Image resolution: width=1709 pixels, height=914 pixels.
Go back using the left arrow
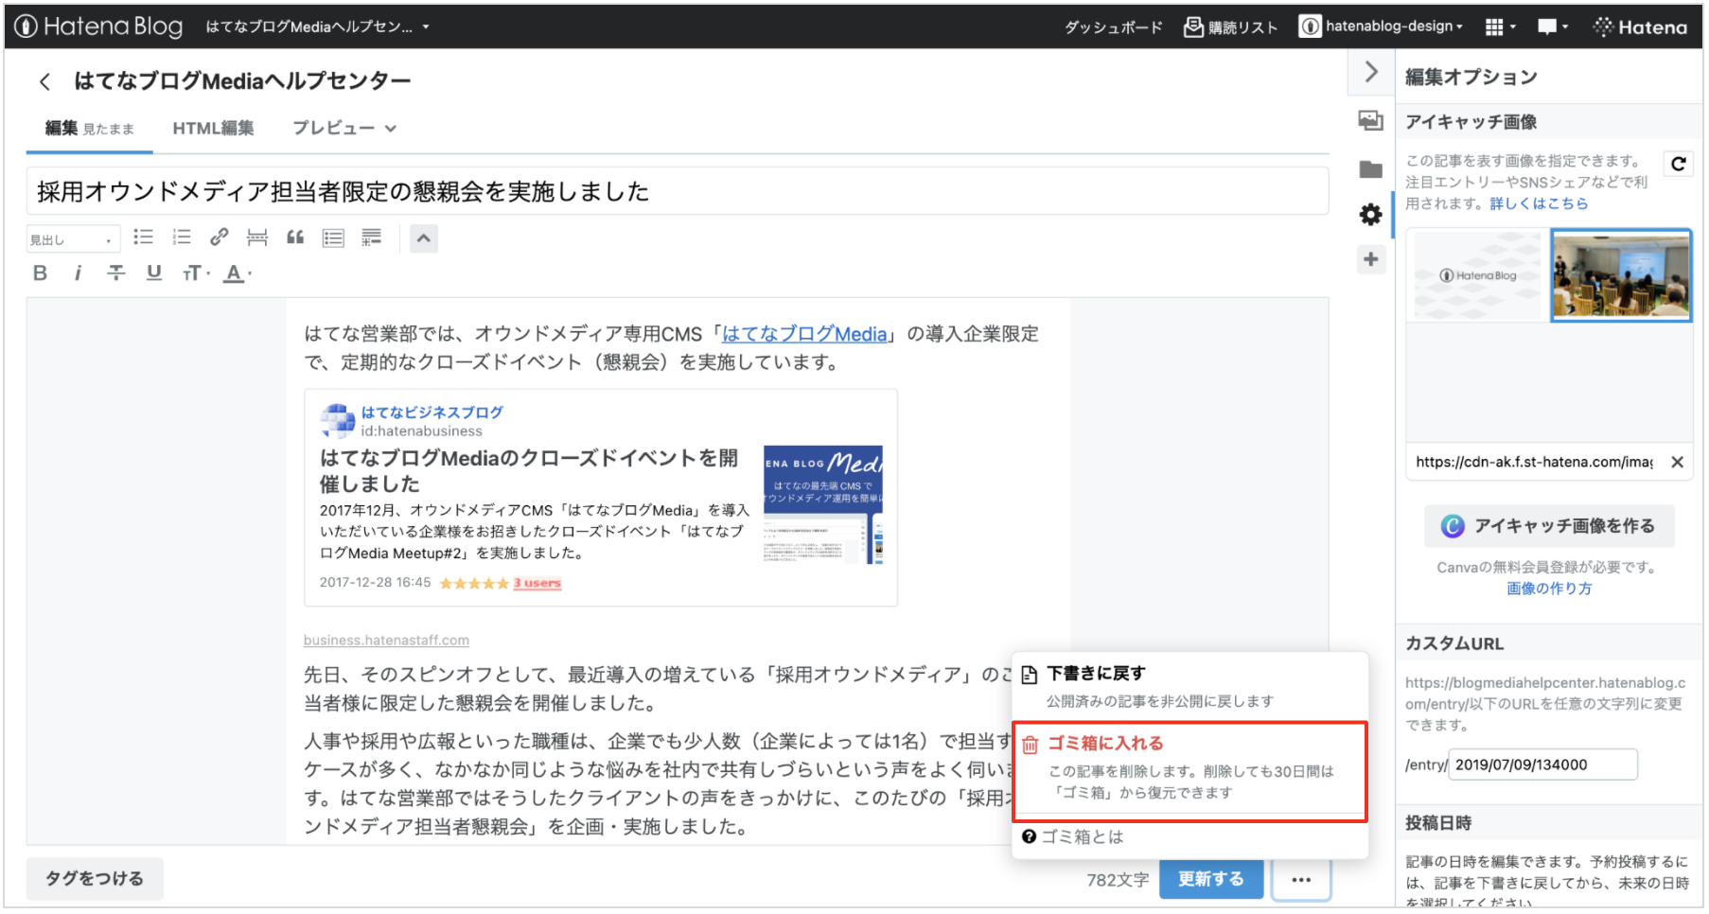tap(44, 81)
